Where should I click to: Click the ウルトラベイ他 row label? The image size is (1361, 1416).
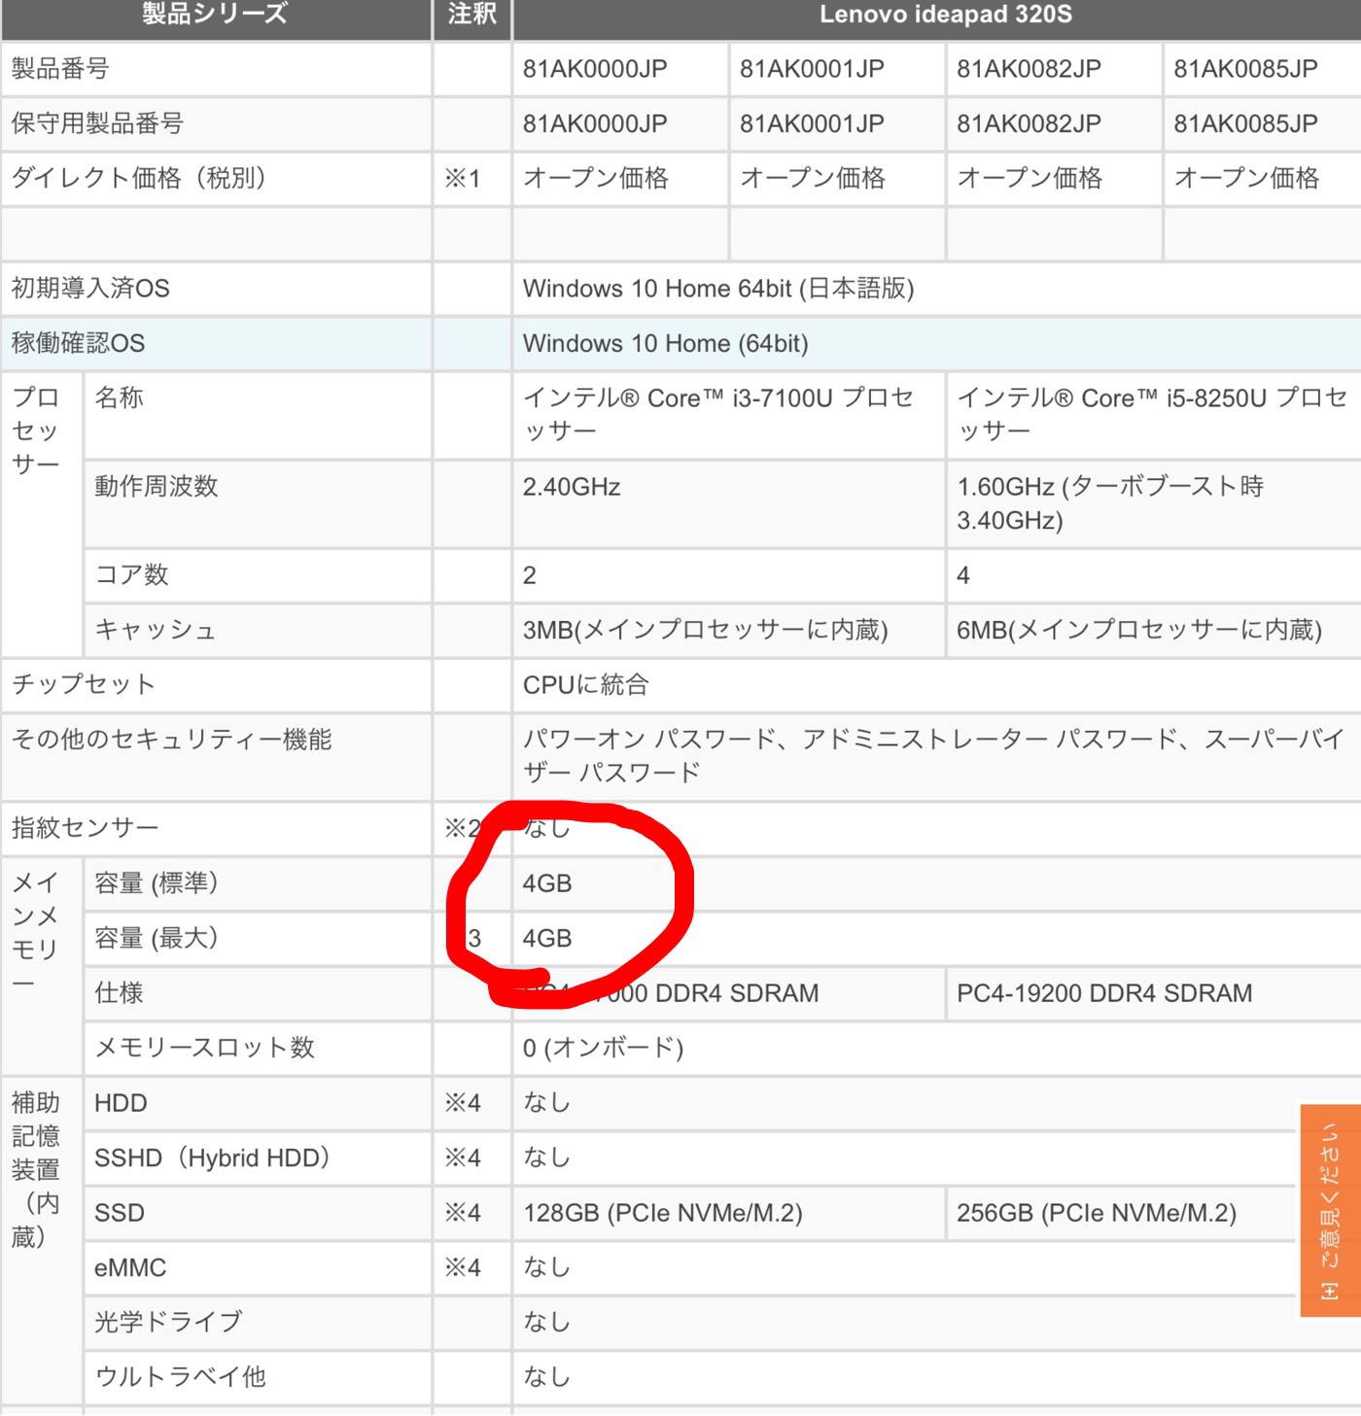[180, 1376]
